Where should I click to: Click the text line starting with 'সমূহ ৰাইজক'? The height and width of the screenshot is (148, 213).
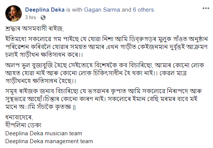click(x=103, y=91)
